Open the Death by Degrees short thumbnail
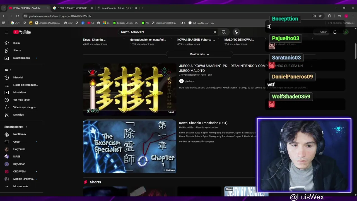Screen dimensions: 357x201 pos(246,191)
